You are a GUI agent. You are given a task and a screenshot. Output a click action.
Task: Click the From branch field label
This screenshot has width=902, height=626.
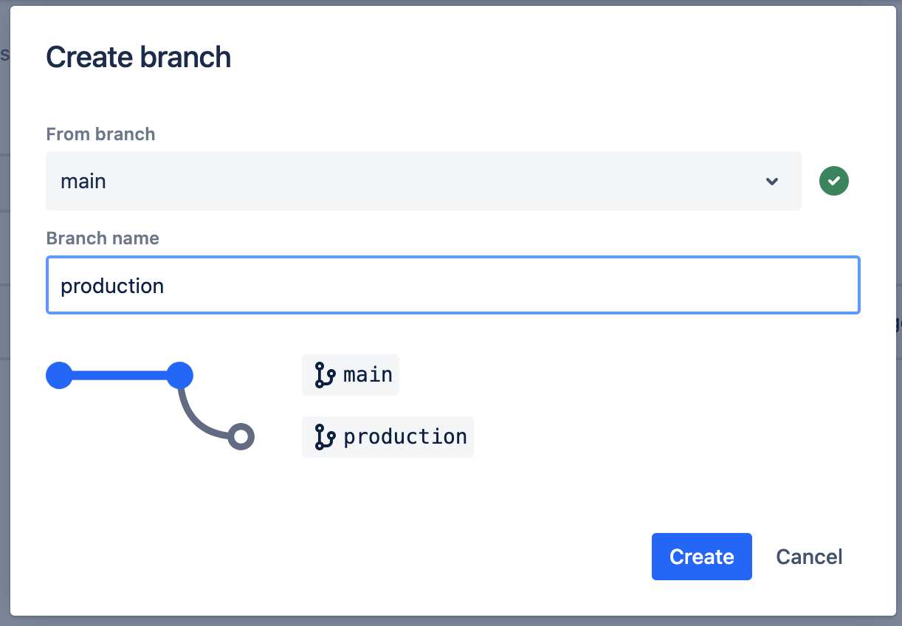click(100, 134)
